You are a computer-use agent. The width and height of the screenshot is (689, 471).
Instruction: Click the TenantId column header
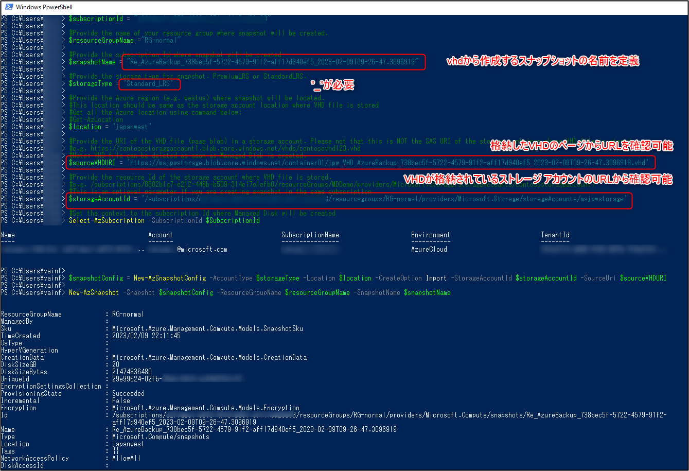click(x=555, y=235)
